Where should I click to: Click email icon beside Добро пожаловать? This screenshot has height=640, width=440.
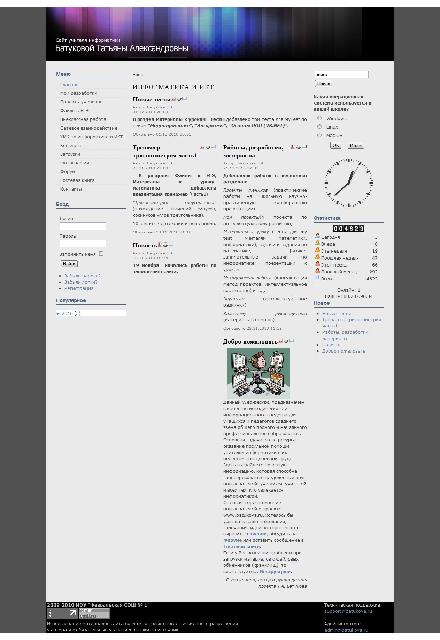(292, 341)
